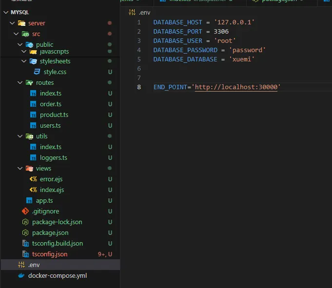Click the settings icon beside .env in explorer
This screenshot has height=288, width=332.
tap(21, 265)
